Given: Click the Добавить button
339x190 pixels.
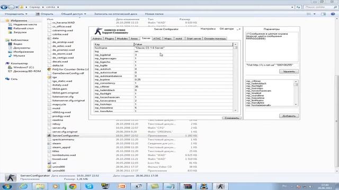Looking at the screenshot, I should (x=289, y=116).
